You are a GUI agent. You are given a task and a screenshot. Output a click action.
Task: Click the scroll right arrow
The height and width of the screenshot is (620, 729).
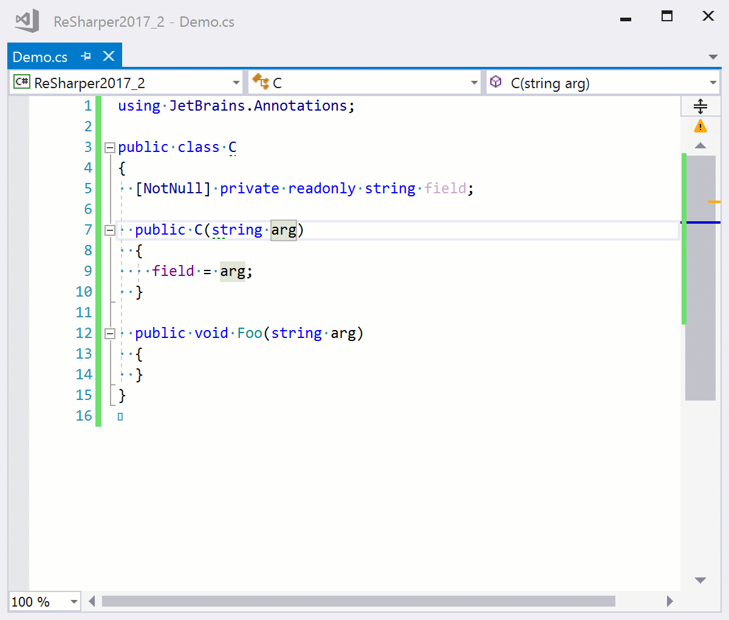coord(670,601)
